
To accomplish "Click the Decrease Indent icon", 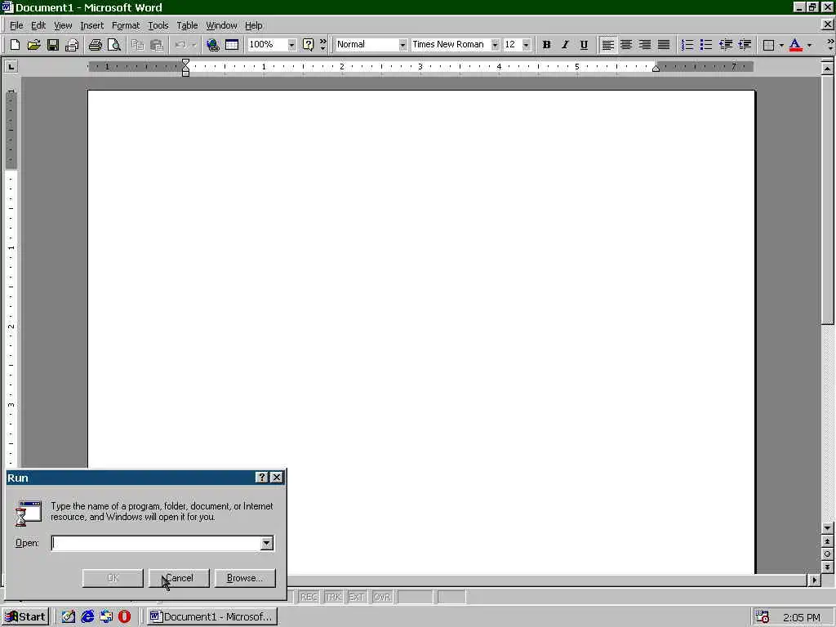I will coord(725,45).
